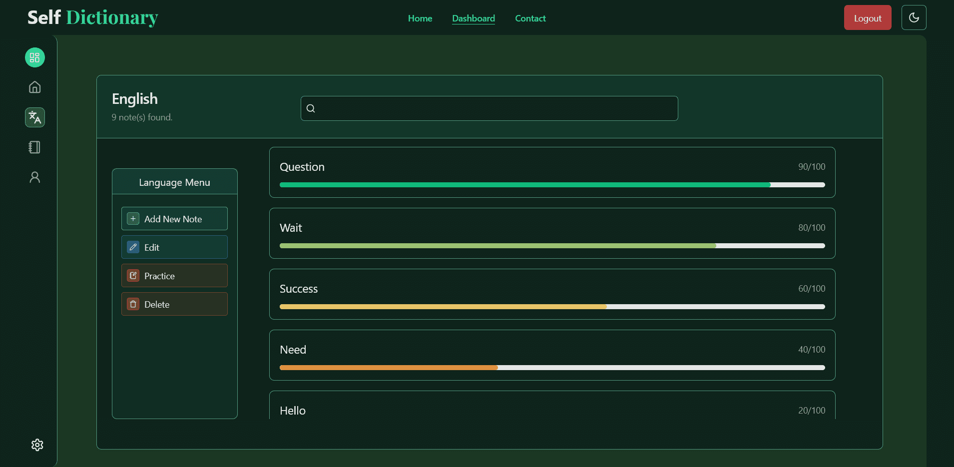
Task: Select the translate languages icon in sidebar
Action: point(35,117)
